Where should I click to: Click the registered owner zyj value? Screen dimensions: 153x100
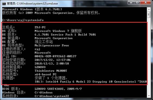[37, 49]
